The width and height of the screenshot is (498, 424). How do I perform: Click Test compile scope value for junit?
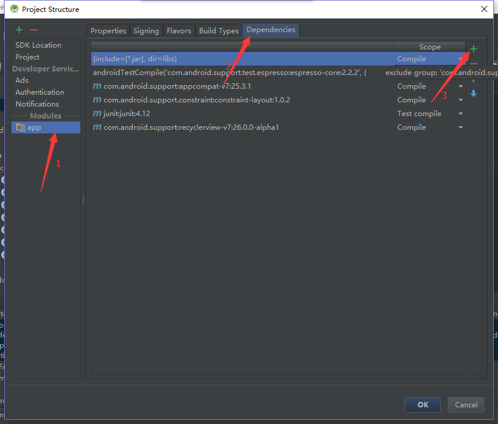pyautogui.click(x=419, y=113)
